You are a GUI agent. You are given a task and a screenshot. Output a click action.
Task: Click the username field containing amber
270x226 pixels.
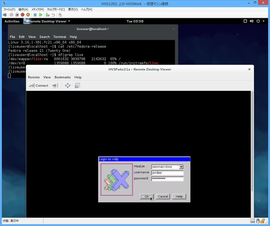point(167,173)
